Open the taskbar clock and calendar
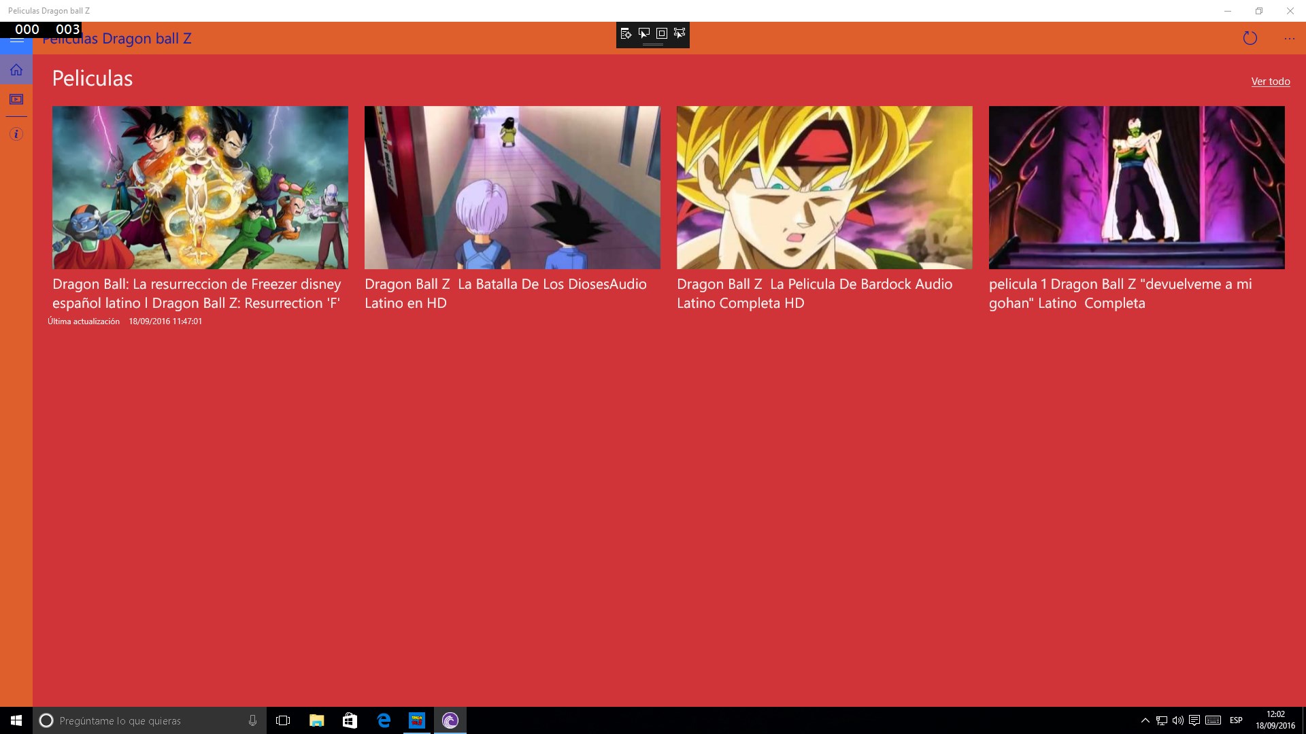This screenshot has width=1306, height=734. click(1275, 720)
